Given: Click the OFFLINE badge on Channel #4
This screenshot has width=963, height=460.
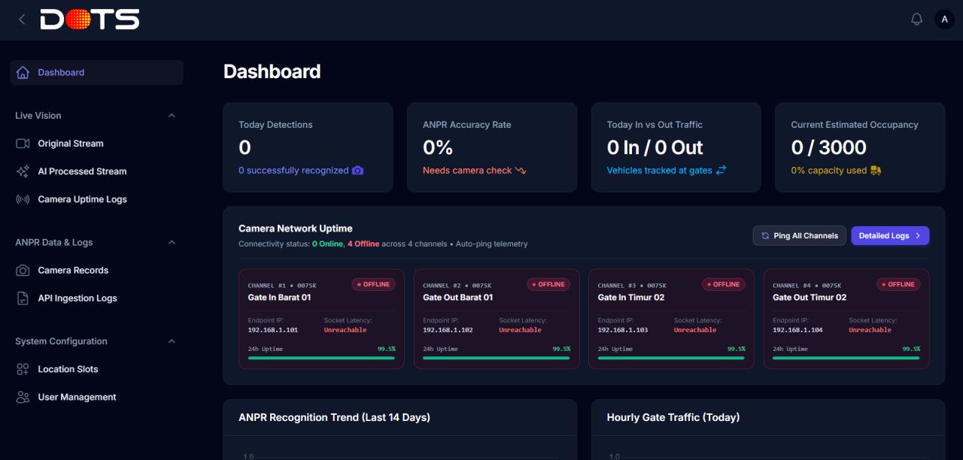Looking at the screenshot, I should pos(898,285).
